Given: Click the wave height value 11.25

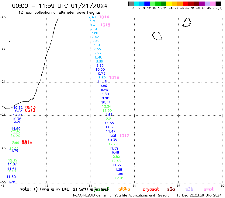Looking at the screenshot, I should (x=11, y=182).
